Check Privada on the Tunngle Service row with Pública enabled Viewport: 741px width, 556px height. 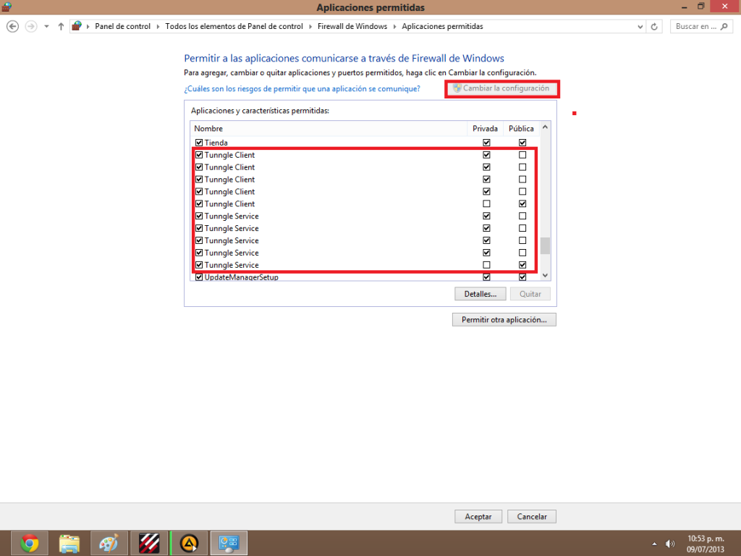point(486,265)
